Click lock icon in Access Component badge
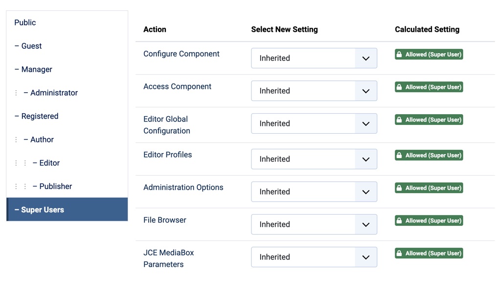Image resolution: width=496 pixels, height=282 pixels. click(399, 87)
